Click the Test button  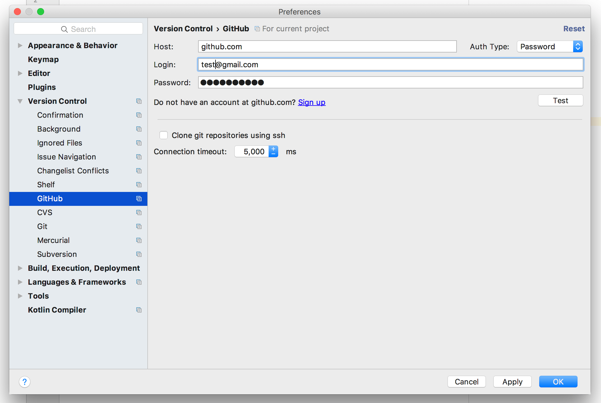pos(560,100)
